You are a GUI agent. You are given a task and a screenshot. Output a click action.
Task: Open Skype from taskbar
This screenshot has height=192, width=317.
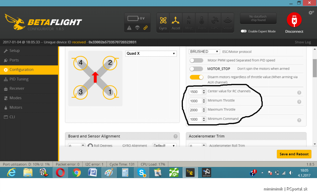pyautogui.click(x=141, y=173)
